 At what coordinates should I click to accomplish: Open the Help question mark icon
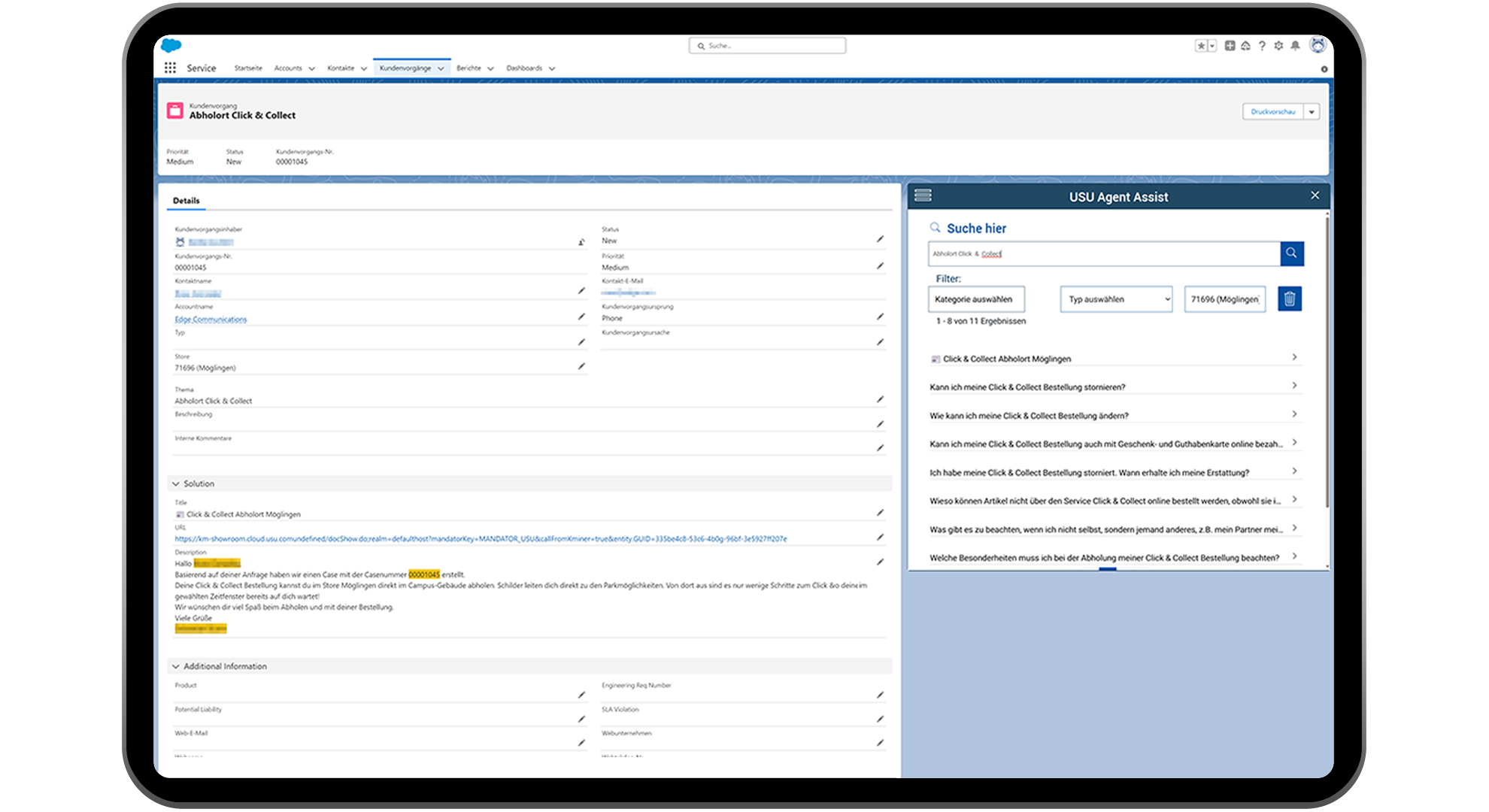pos(1262,46)
